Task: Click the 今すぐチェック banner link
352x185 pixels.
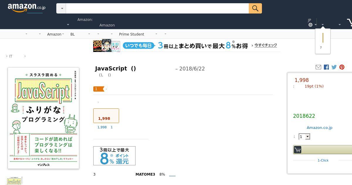Action: pyautogui.click(x=265, y=45)
